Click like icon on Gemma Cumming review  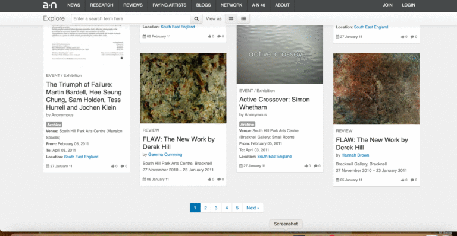pos(209,180)
